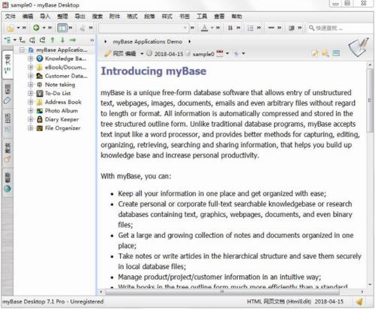
Task: Click the 网页 编辑 mode button
Action: click(124, 53)
